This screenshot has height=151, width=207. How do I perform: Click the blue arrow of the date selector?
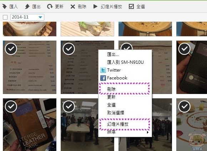point(40,17)
